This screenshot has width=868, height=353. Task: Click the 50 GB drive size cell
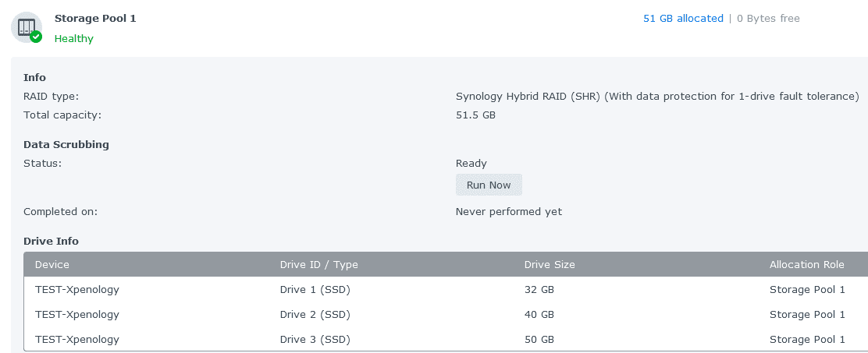(539, 339)
